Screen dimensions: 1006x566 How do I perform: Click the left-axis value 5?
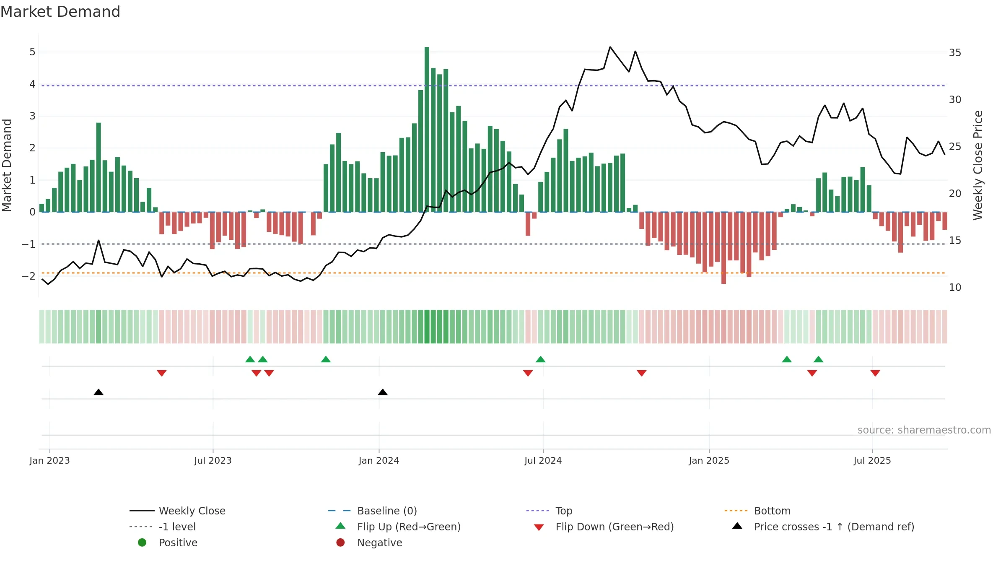click(32, 52)
